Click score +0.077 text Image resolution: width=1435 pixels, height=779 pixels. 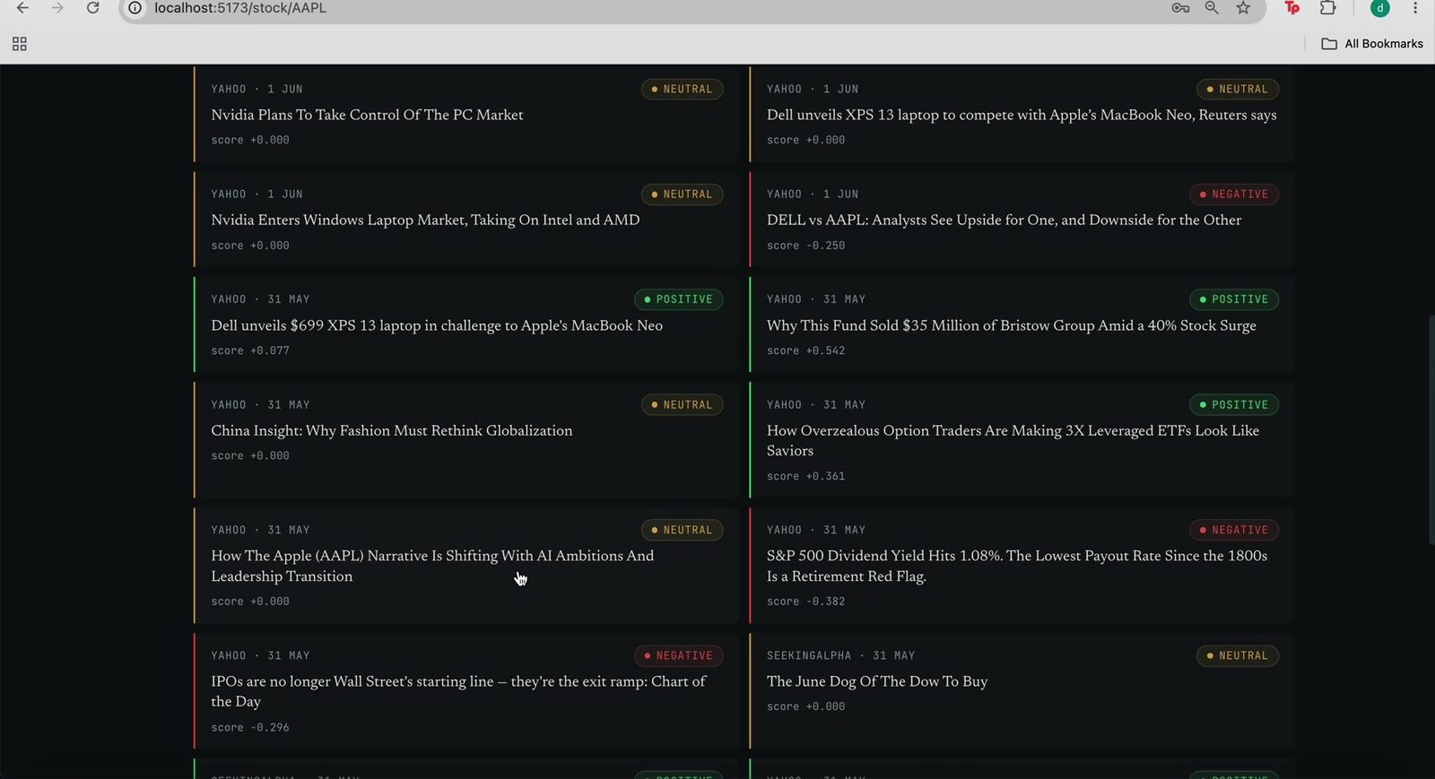[x=250, y=351]
